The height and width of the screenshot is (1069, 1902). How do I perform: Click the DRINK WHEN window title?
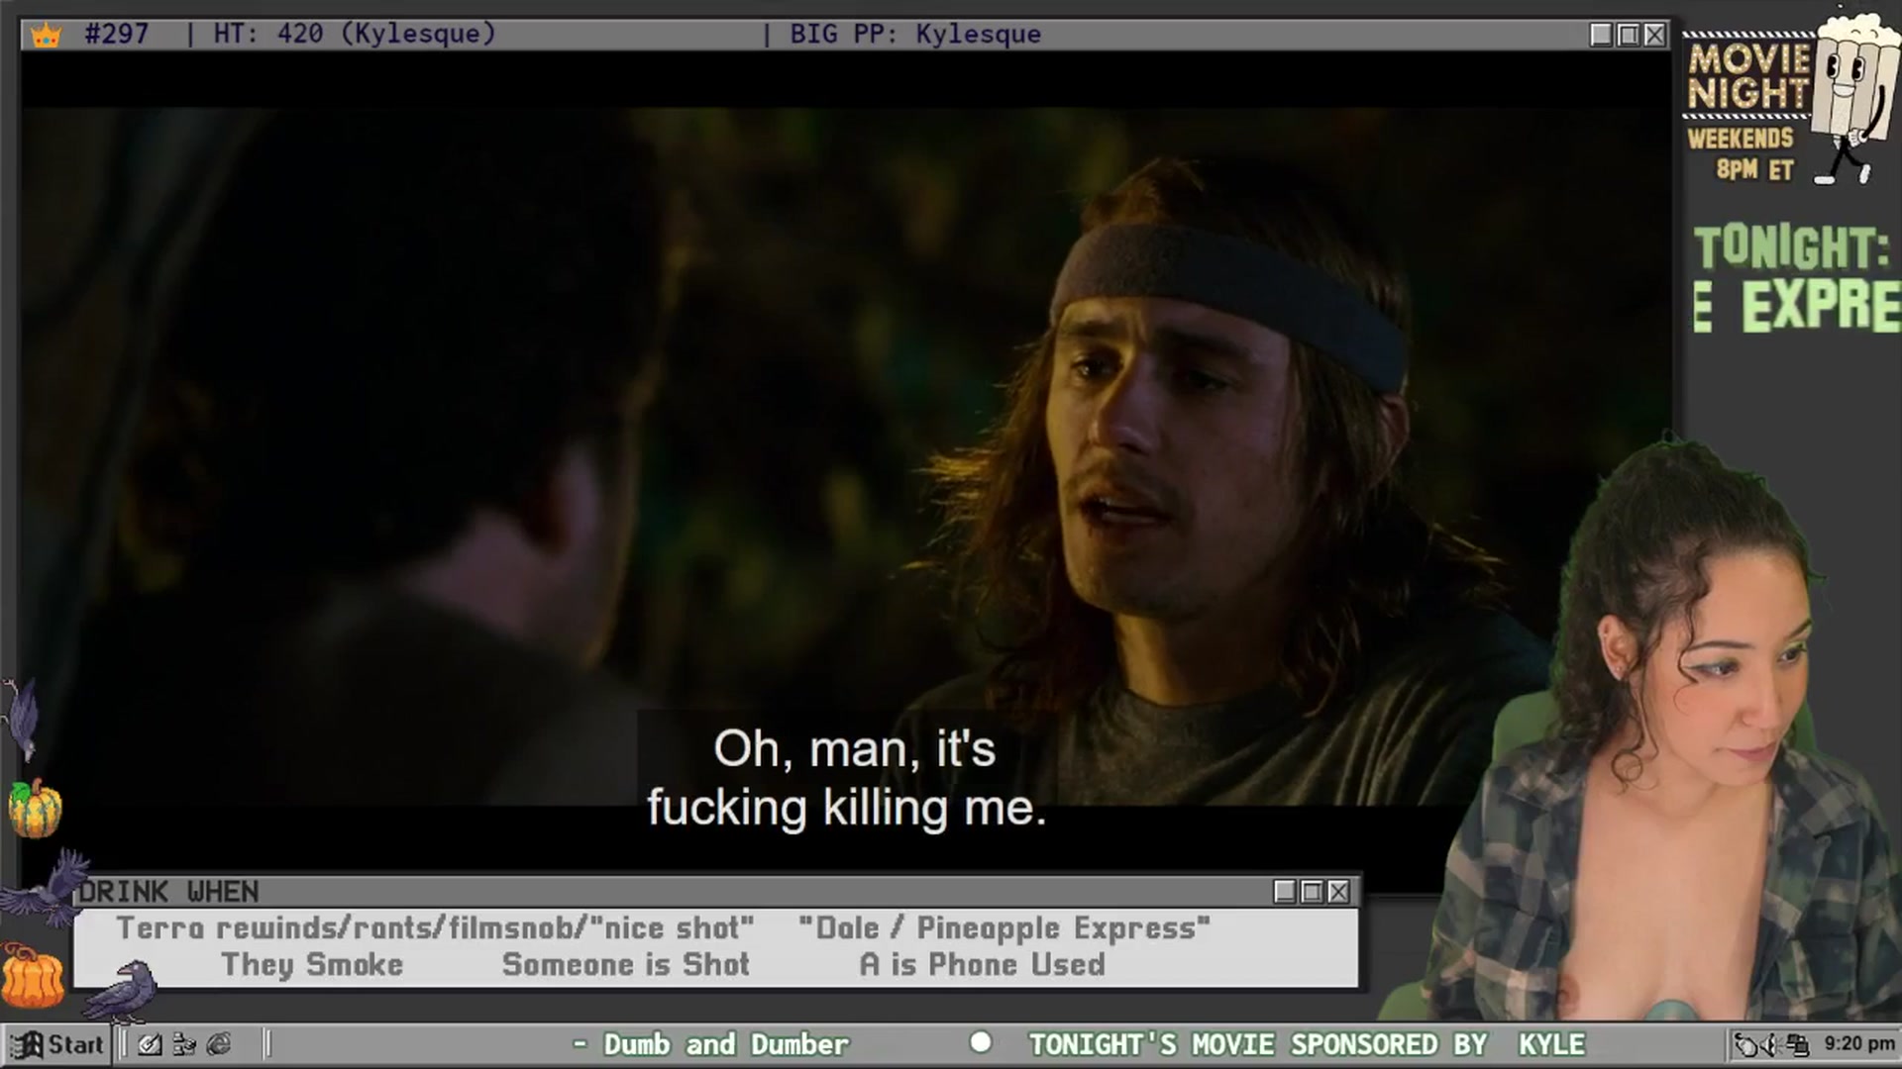169,892
